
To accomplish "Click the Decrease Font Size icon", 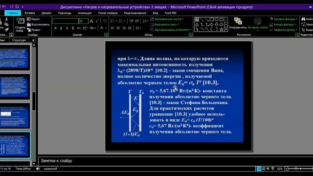I will [x=97, y=21].
